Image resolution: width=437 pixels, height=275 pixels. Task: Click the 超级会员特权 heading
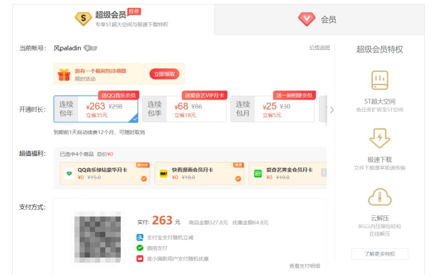(x=380, y=49)
